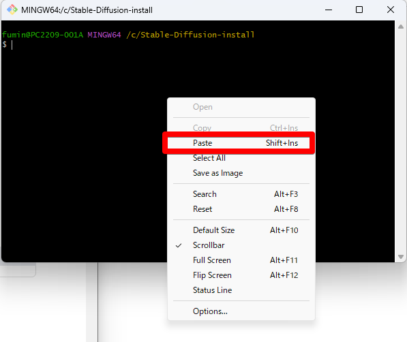Maximize the MINGW64 terminal window
Screen dimensions: 407x342
(359, 10)
